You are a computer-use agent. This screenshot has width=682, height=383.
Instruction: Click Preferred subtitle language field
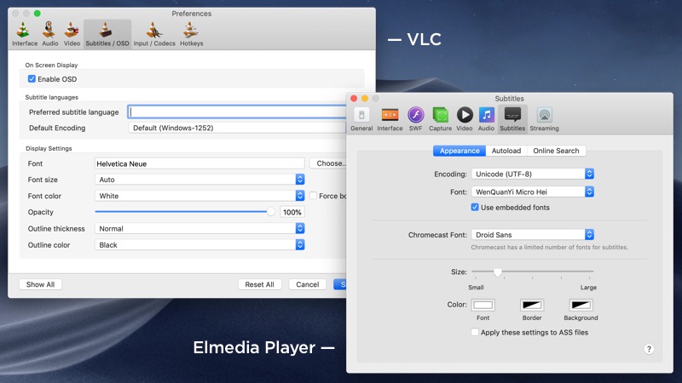coord(238,112)
